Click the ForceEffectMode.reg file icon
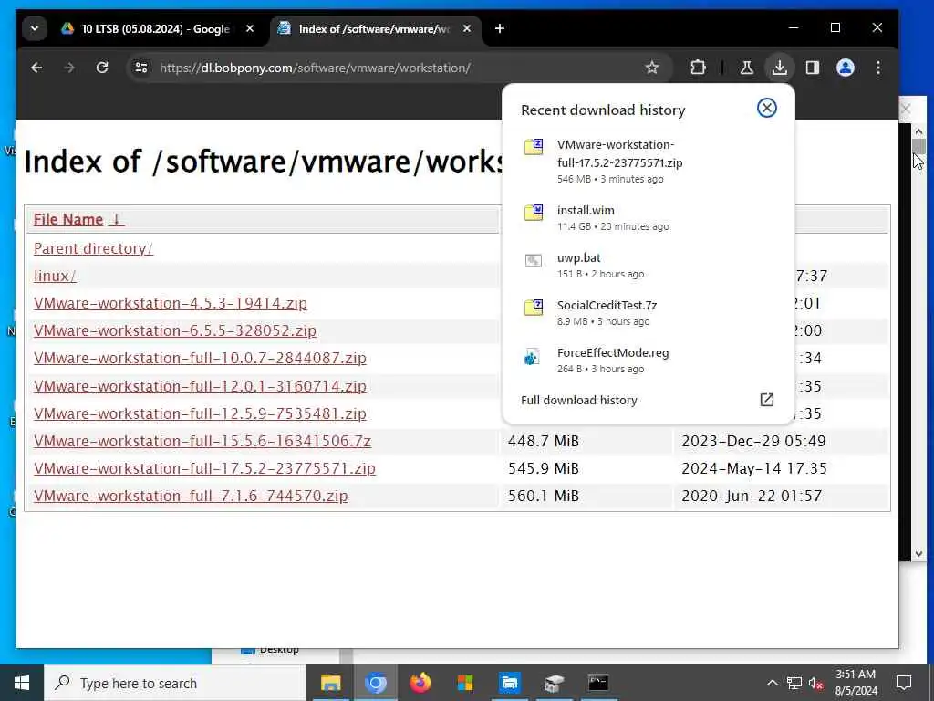This screenshot has width=934, height=701. click(x=532, y=357)
